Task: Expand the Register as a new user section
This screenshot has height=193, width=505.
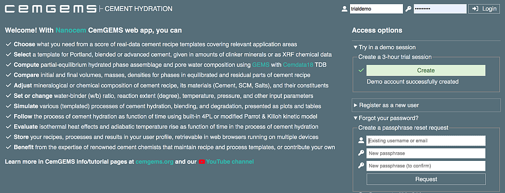Action: (386, 105)
